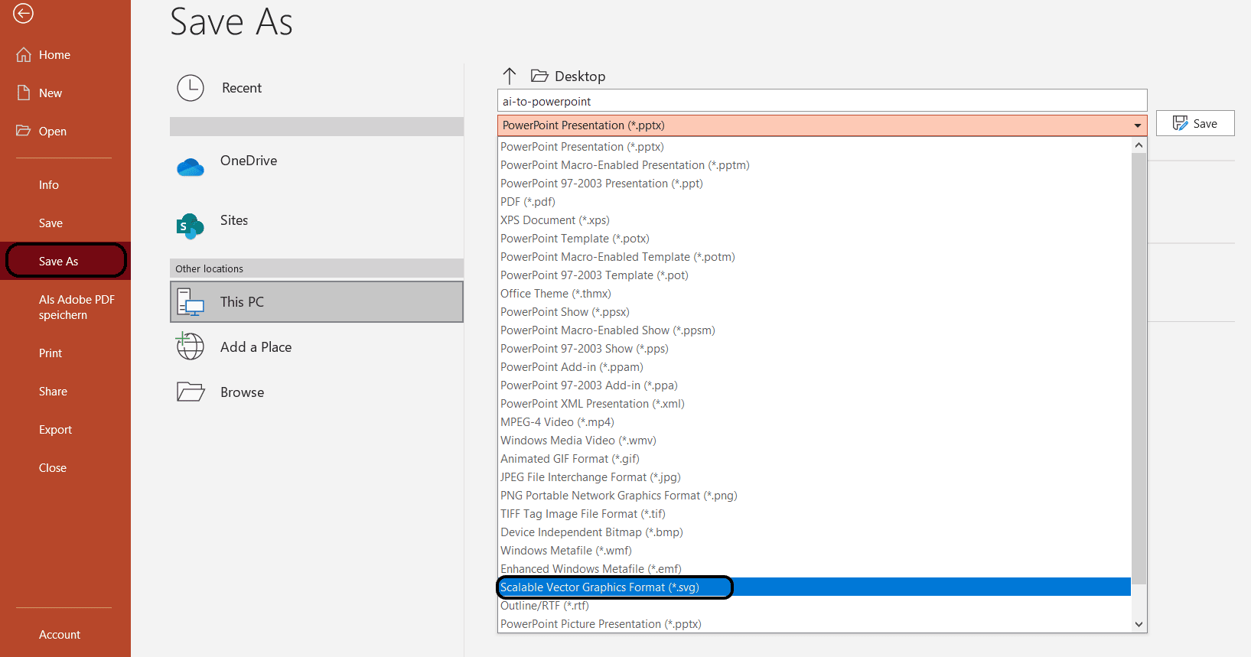The width and height of the screenshot is (1251, 657).
Task: Click the SharePoint Sites icon
Action: click(x=190, y=226)
